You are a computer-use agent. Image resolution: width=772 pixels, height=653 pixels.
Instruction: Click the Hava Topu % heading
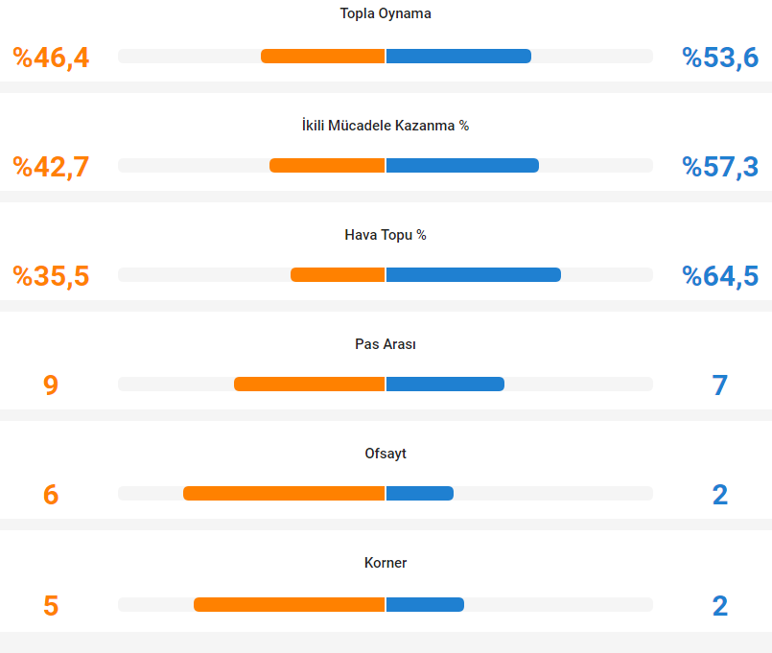386,235
